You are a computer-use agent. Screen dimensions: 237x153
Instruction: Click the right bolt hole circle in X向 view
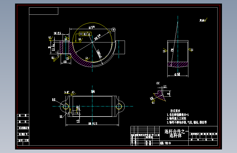(119, 106)
